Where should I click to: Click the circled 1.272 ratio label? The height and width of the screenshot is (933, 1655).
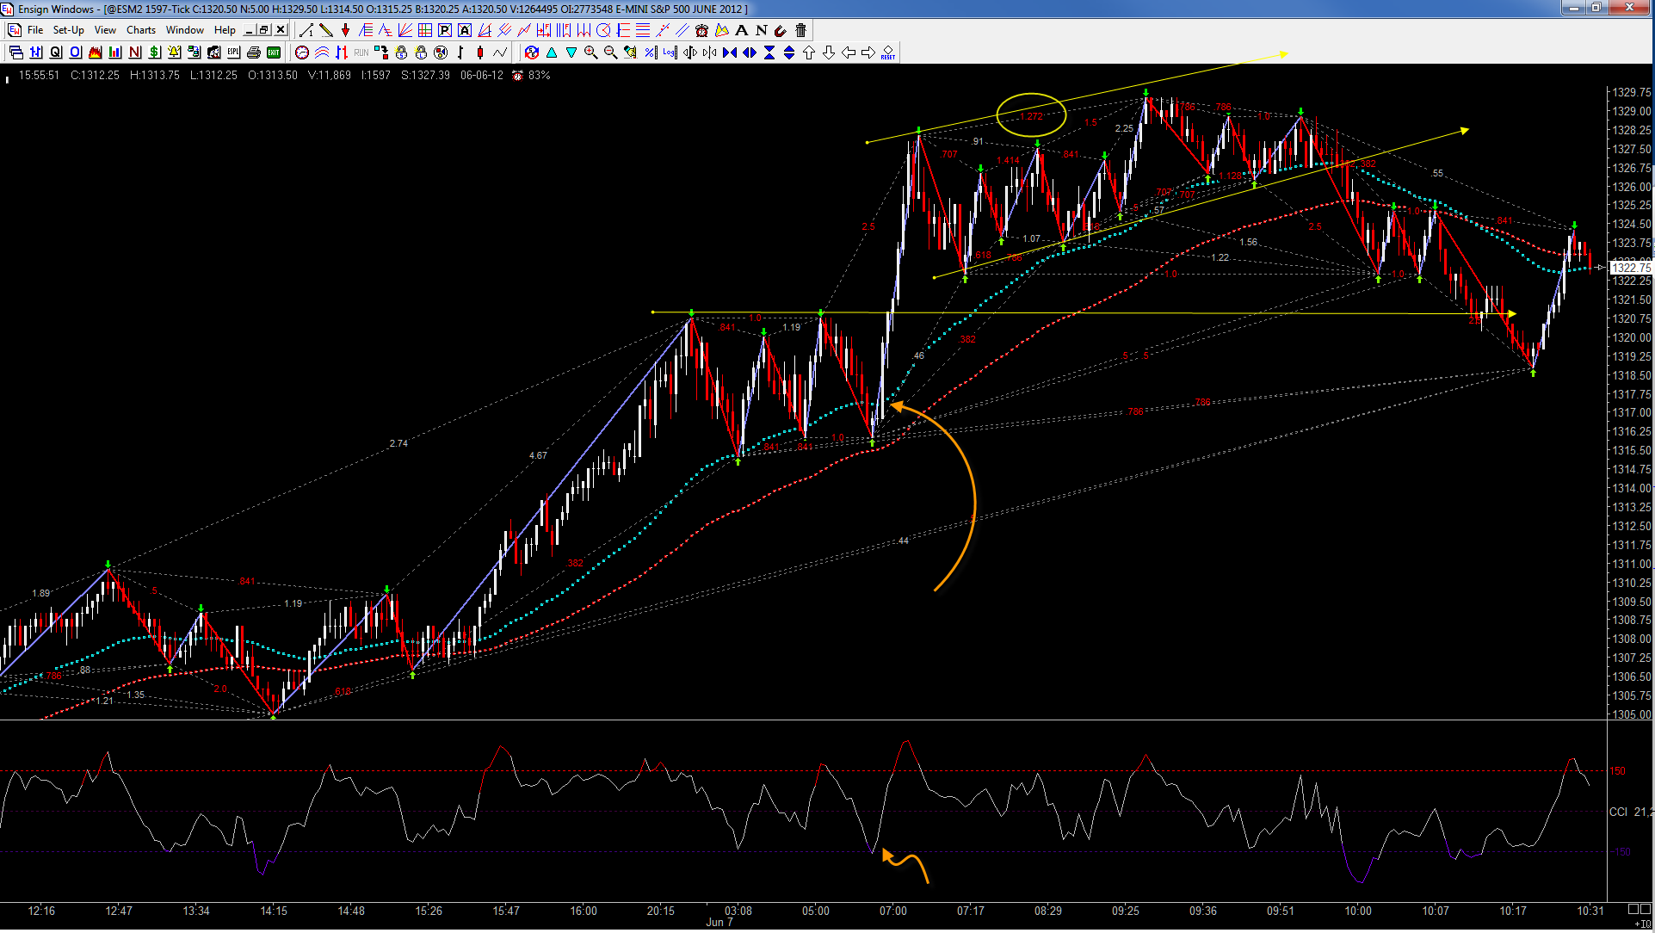[1032, 116]
